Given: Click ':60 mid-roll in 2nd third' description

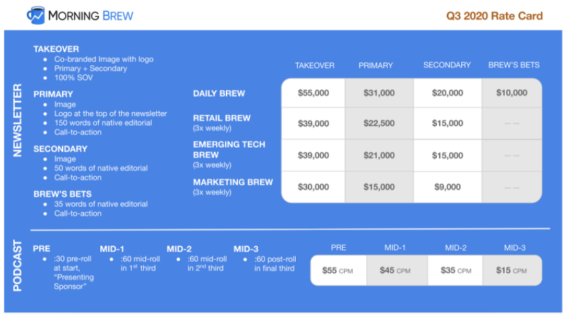Looking at the screenshot, I should 207,264.
